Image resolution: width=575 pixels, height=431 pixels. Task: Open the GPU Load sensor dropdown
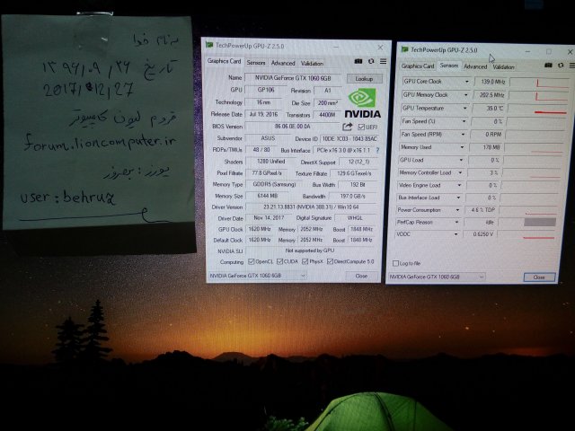tap(461, 160)
